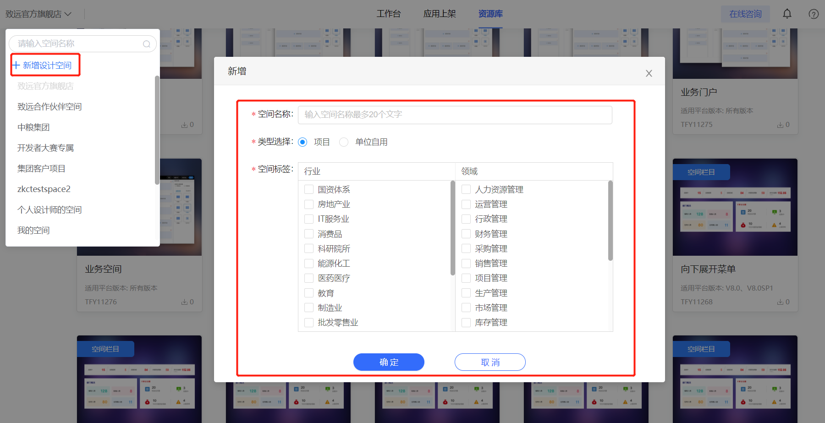Open the notification bell icon
This screenshot has height=423, width=825.
[x=787, y=14]
